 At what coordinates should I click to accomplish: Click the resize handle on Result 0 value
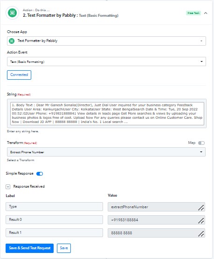point(201,221)
